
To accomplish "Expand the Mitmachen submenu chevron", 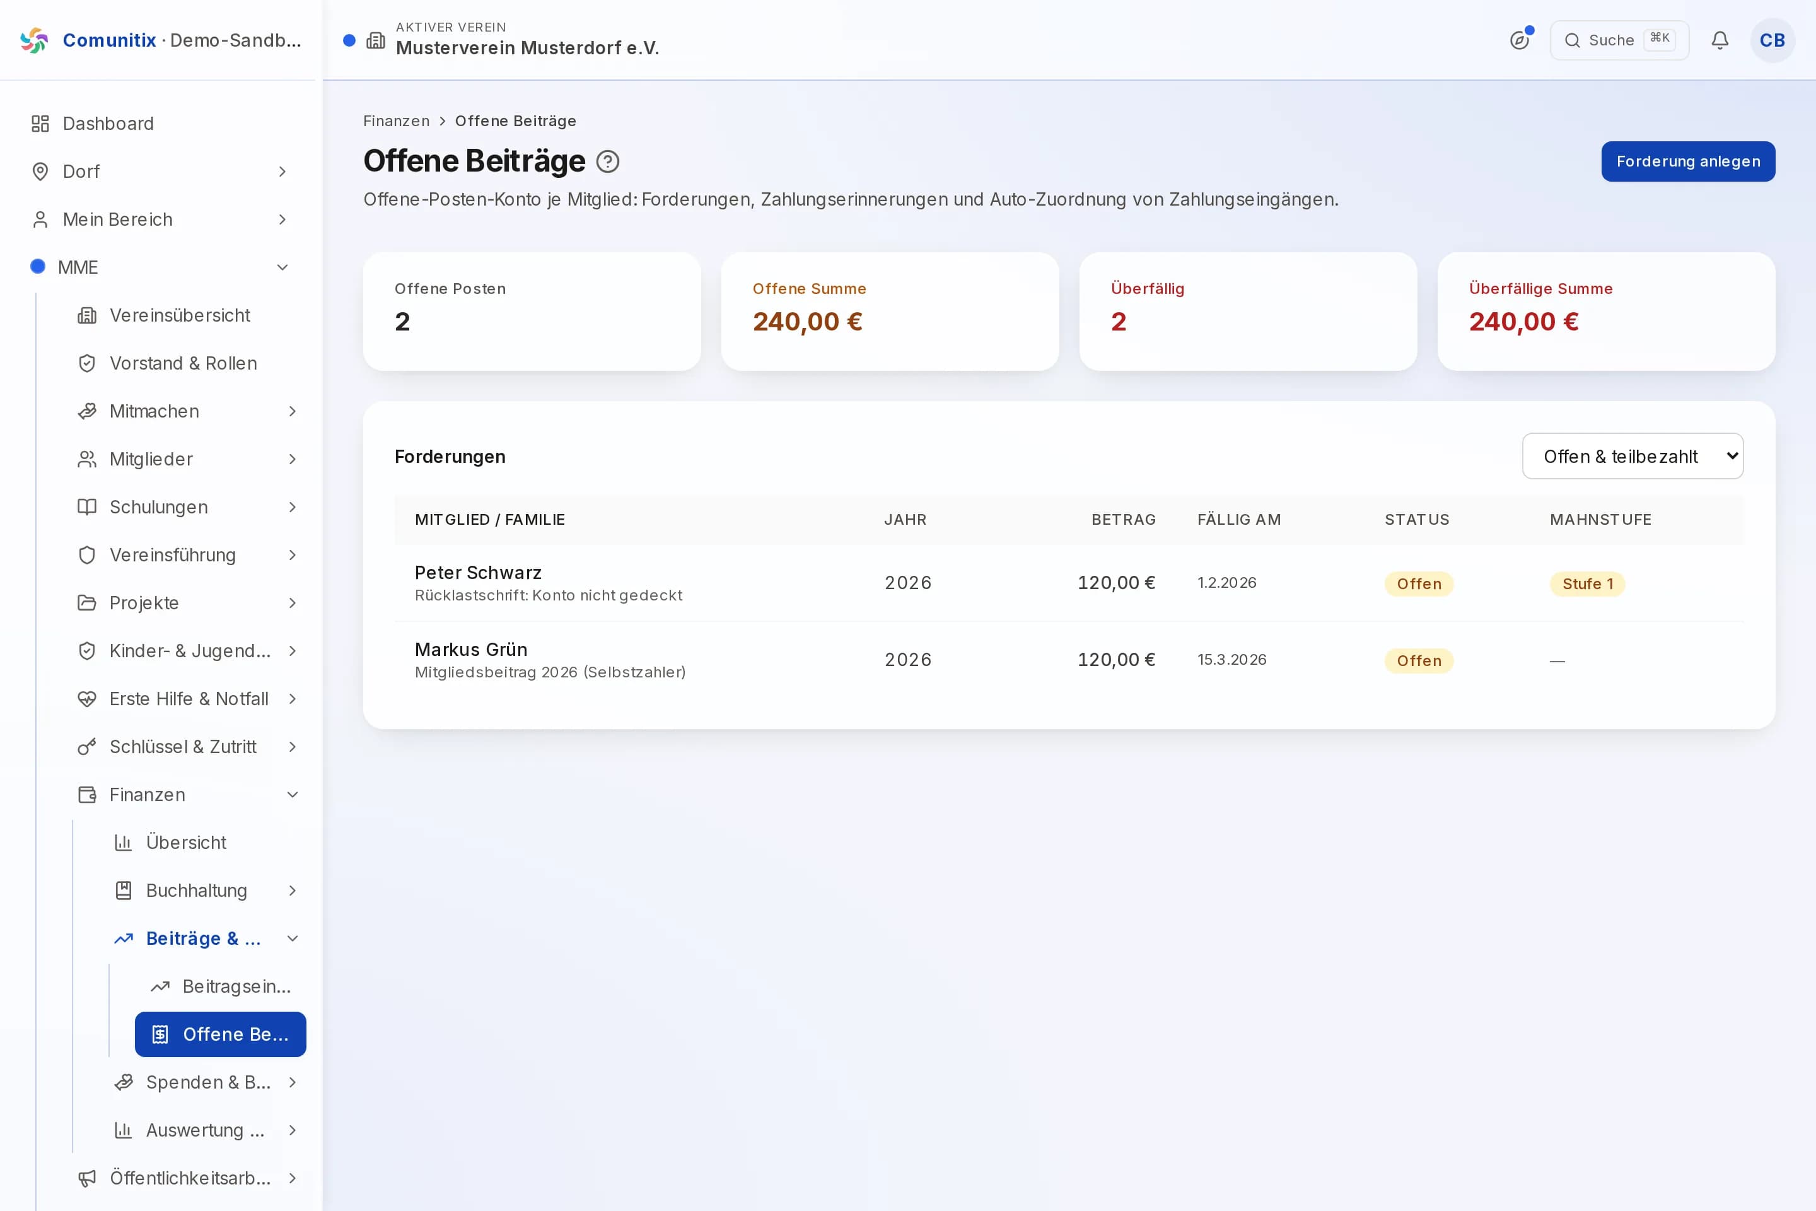I will pos(293,411).
